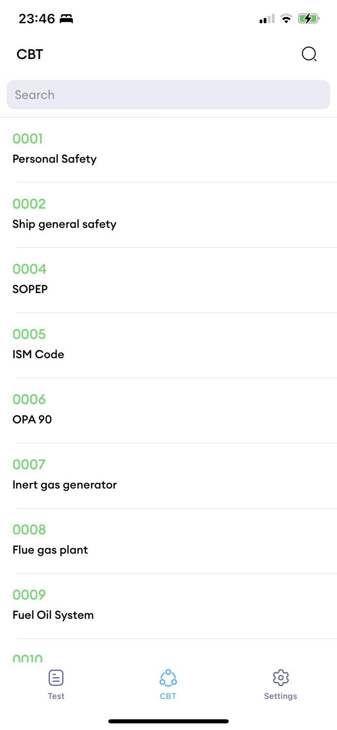337x730 pixels.
Task: Select the Test tab icon at bottom
Action: click(x=56, y=677)
